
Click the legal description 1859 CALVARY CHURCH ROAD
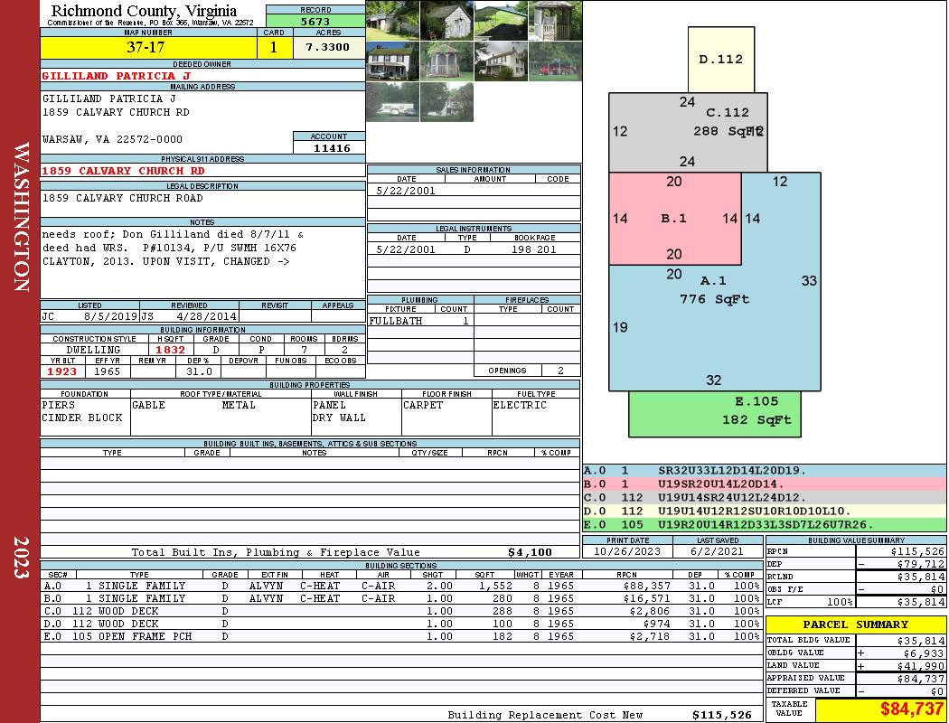tap(122, 198)
